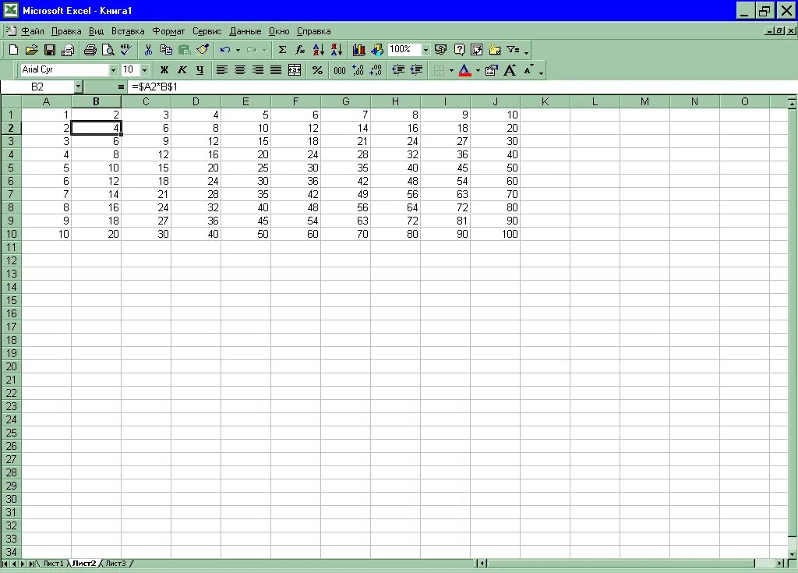
Task: Decrease font size with the small A icon
Action: pos(528,70)
